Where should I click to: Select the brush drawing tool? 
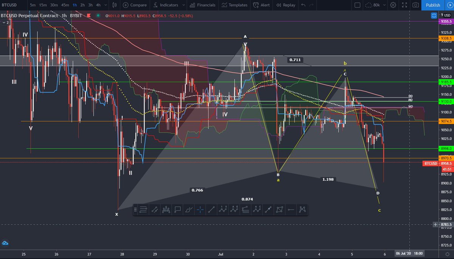click(189, 209)
